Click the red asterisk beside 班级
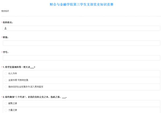Image resolution: width=161 pixels, height=113 pixels. click(x=2, y=37)
